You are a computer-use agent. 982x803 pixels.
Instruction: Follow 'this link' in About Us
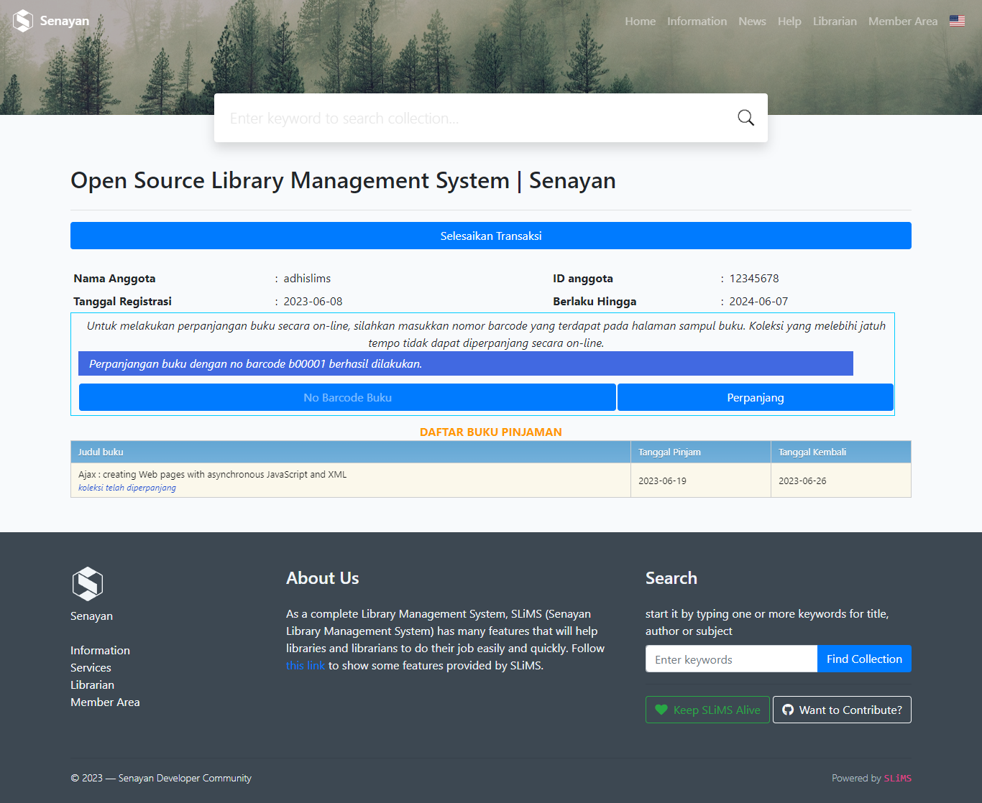[306, 666]
